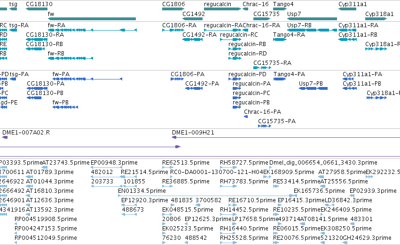
Task: Select the regucalcin gene bar
Action: pyautogui.click(x=222, y=9)
